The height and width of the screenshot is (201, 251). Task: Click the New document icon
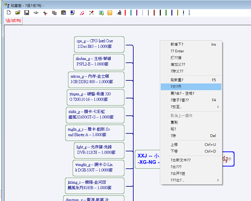[9, 12]
